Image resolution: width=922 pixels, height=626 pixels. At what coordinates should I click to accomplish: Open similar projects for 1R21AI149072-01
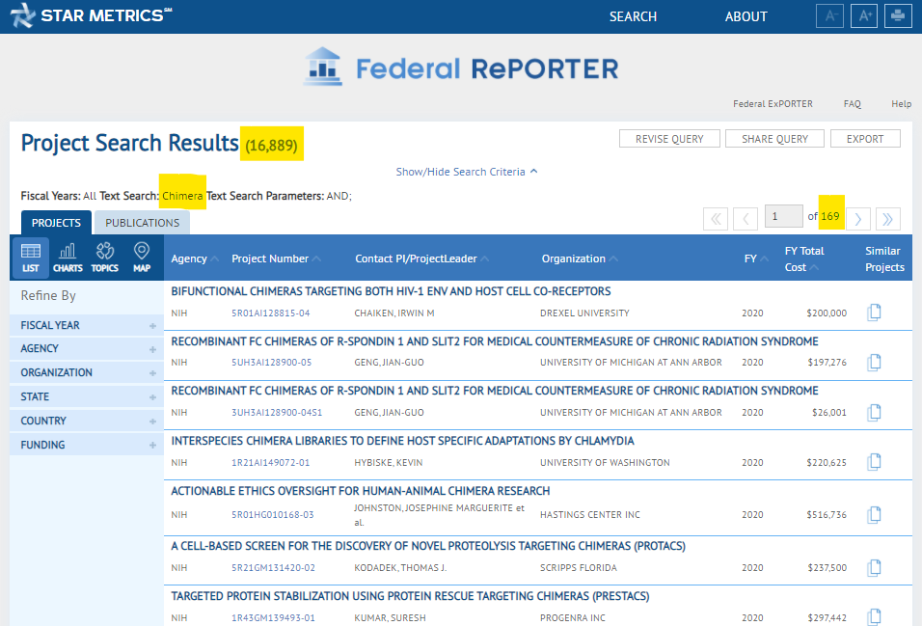(x=874, y=462)
